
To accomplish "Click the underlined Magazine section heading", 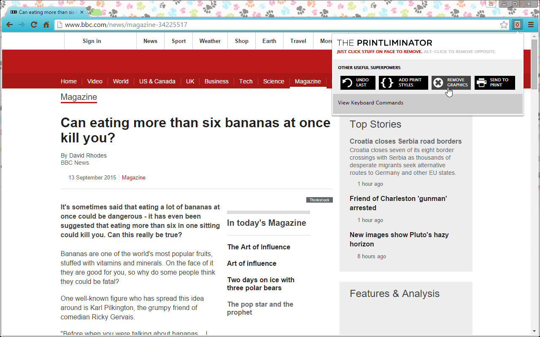I will pyautogui.click(x=79, y=97).
